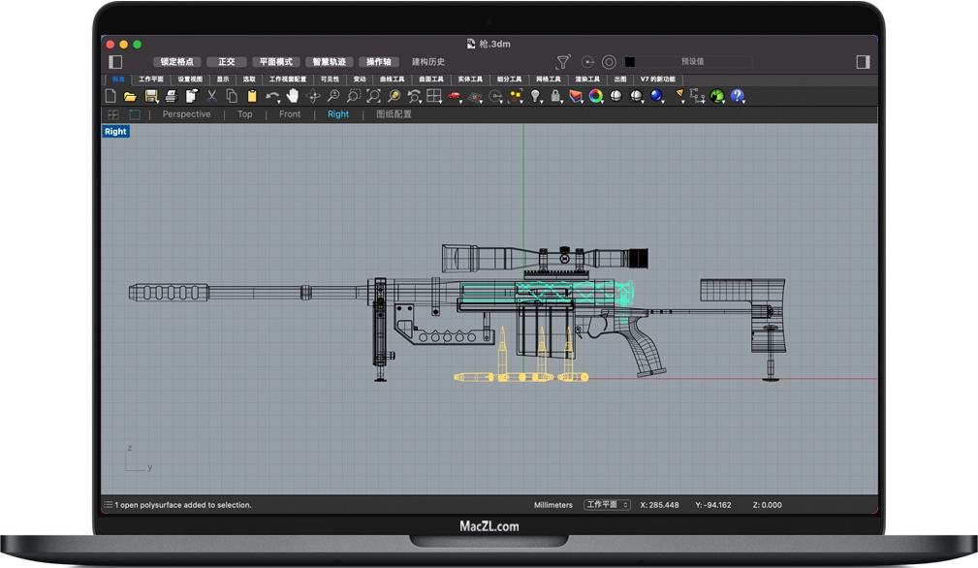
Task: Switch to the Perspective viewport tab
Action: click(186, 114)
